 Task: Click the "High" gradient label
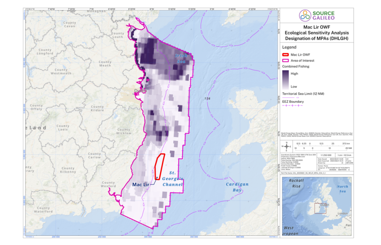point(294,74)
